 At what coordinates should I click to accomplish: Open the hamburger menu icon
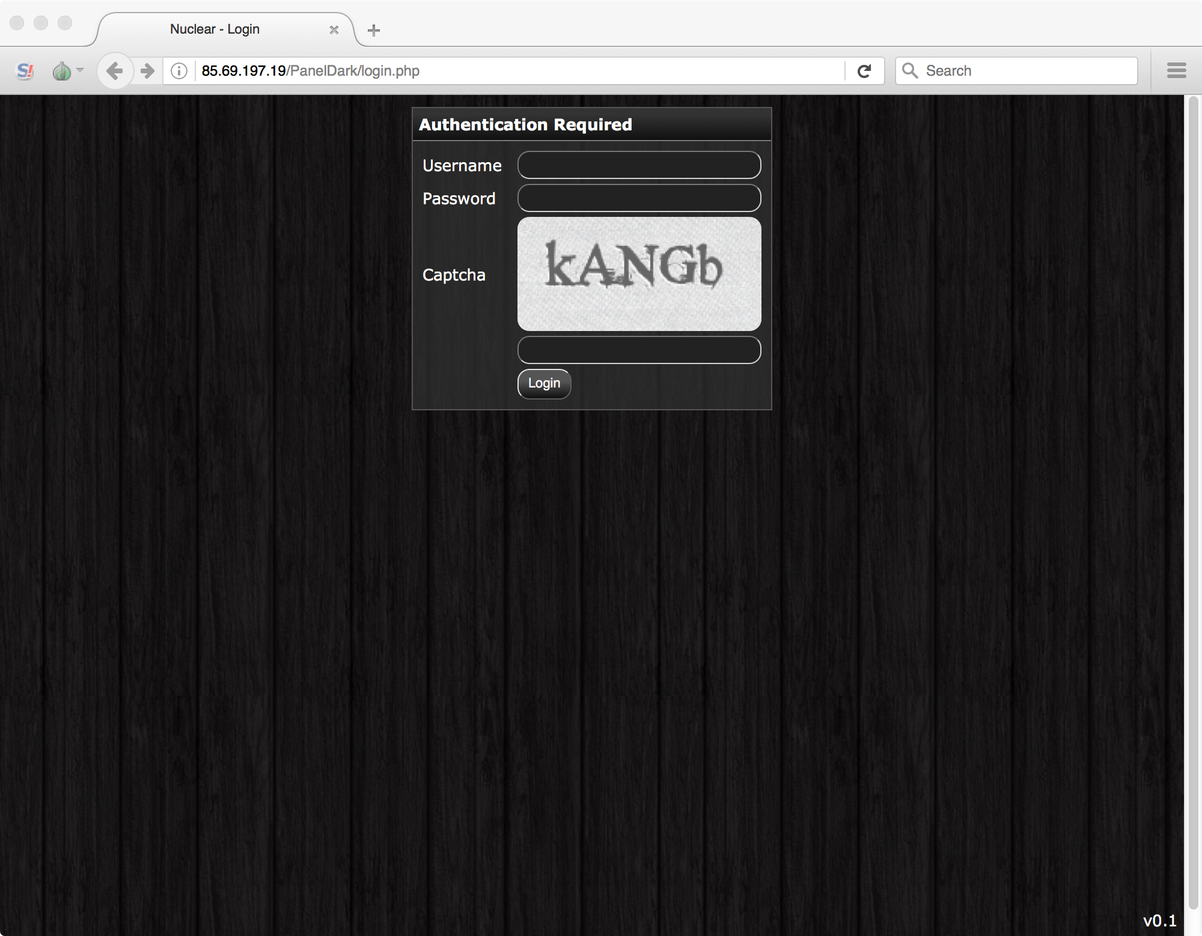coord(1176,71)
